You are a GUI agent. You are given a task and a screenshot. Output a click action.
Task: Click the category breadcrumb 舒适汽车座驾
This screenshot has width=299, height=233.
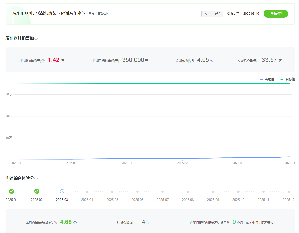73,14
